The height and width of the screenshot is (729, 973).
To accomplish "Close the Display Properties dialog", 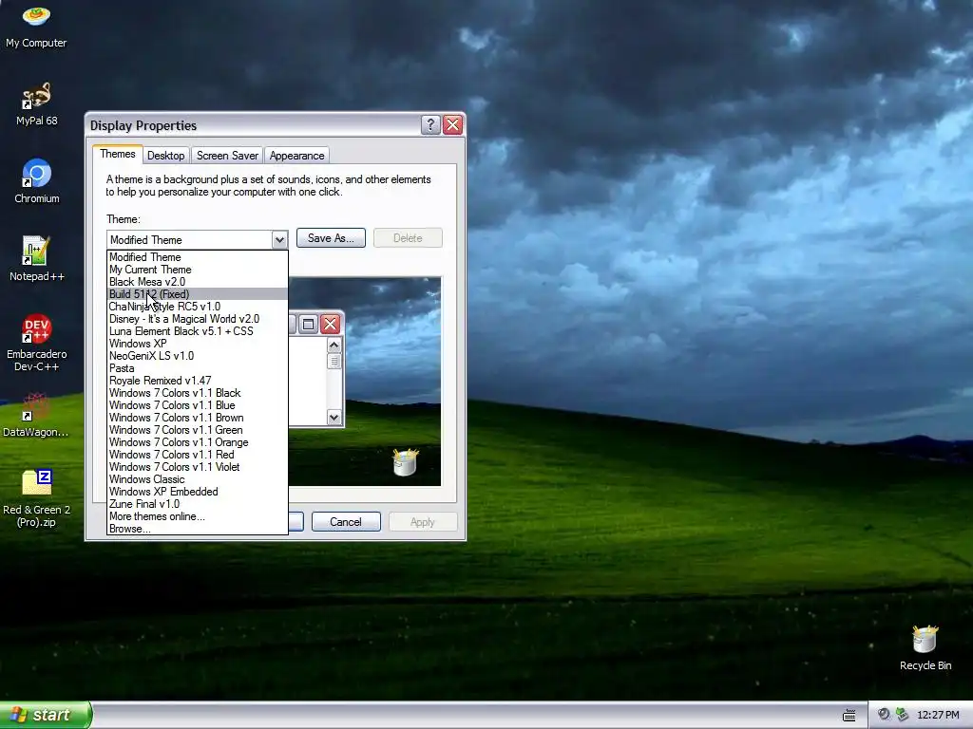I will point(453,125).
